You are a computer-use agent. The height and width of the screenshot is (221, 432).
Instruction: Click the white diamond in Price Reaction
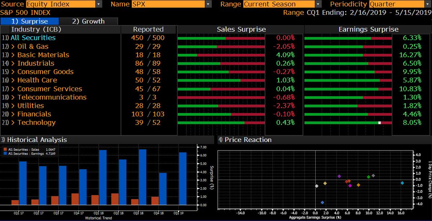click(317, 186)
